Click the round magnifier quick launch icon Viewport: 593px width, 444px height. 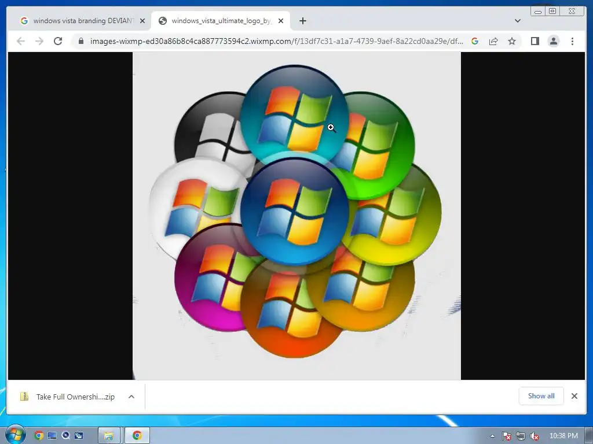coord(66,435)
